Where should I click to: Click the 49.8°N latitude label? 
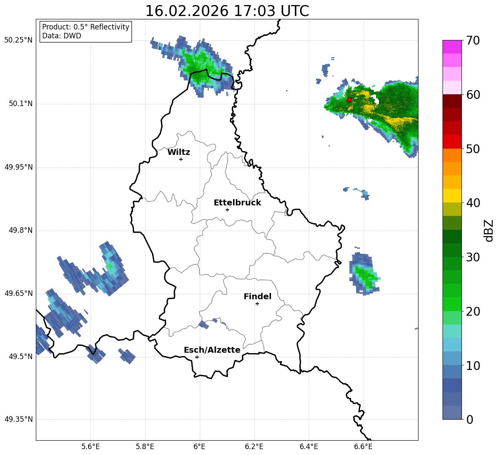click(21, 230)
